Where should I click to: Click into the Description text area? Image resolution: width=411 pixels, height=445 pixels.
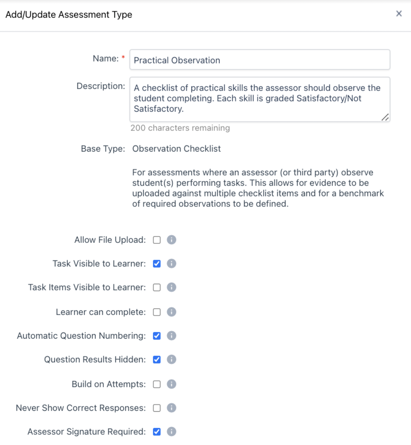tap(260, 99)
